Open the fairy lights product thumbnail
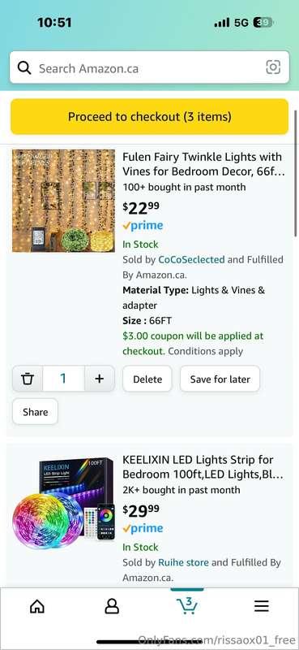Screen dimensions: 299x650 point(64,201)
